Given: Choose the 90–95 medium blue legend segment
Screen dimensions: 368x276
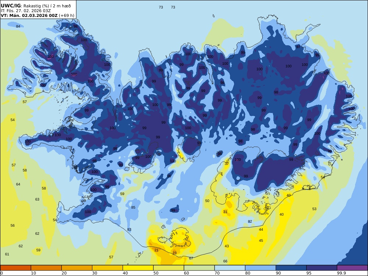Looking at the screenshot, I should coord(291,268).
